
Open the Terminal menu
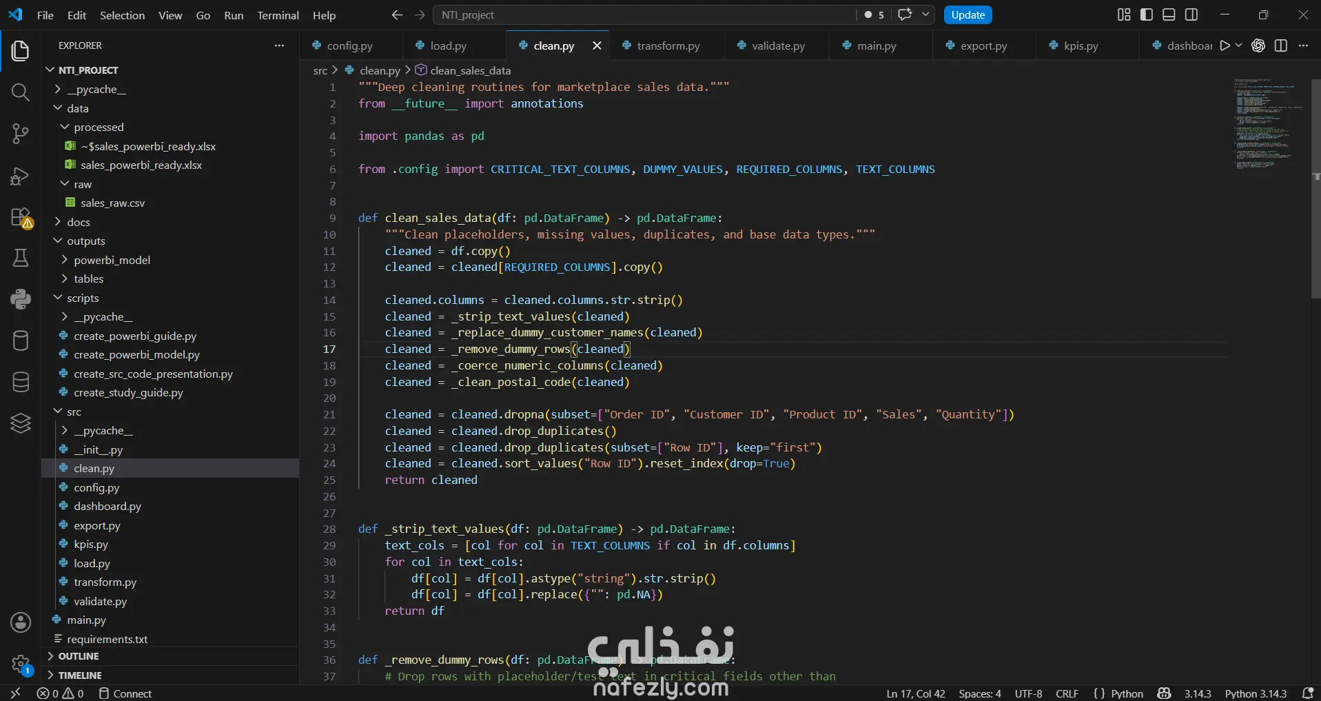(x=278, y=15)
